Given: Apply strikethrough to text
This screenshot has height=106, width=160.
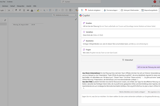Looking at the screenshot, I should pos(28,10).
